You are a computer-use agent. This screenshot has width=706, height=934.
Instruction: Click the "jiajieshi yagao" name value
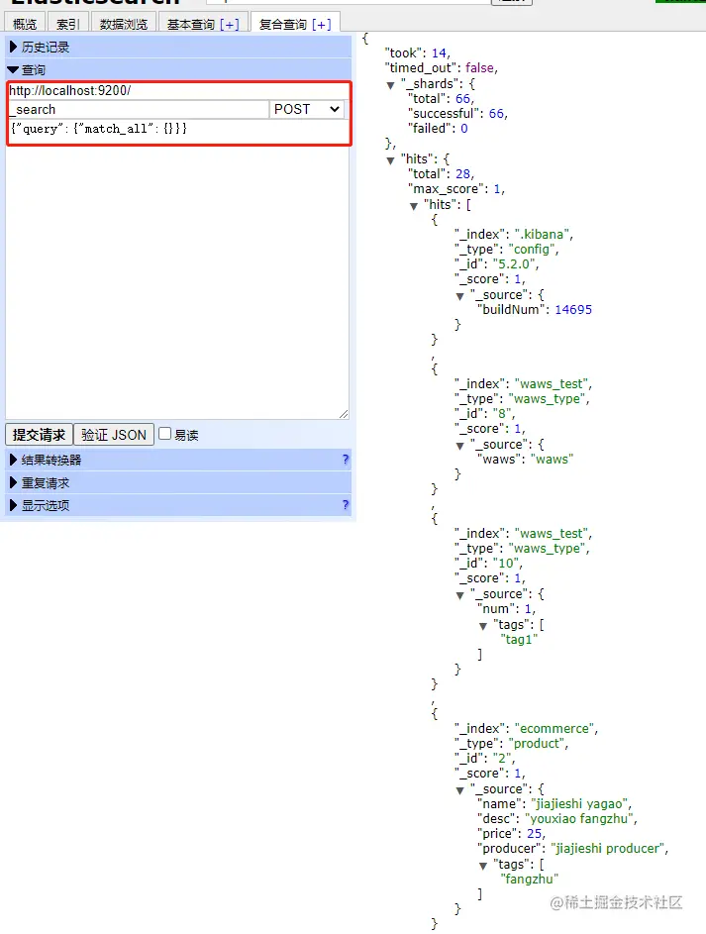(x=578, y=803)
